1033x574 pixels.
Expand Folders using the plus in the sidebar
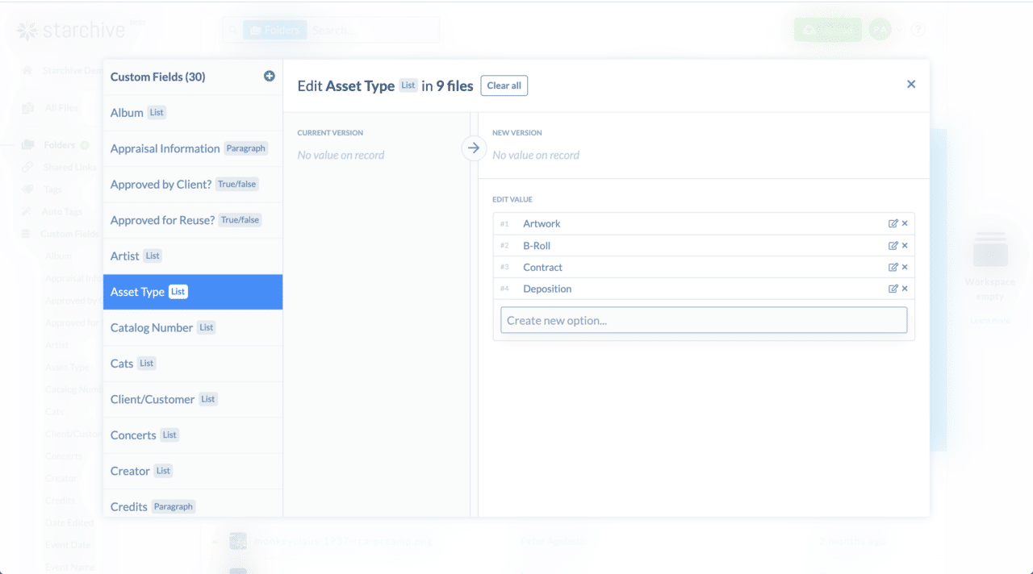coord(84,144)
